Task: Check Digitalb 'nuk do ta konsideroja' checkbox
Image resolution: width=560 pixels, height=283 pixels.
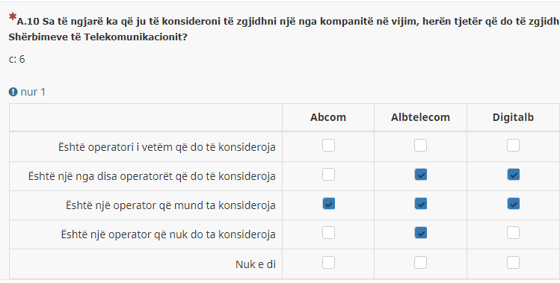Action: (x=513, y=233)
